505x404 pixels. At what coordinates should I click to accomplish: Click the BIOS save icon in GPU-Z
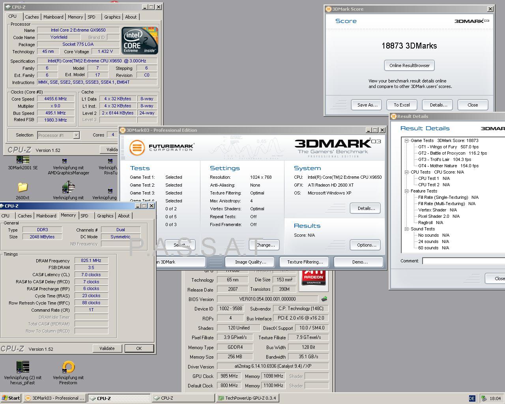coord(324,299)
